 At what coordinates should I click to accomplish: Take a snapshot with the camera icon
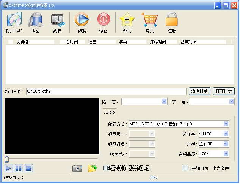[77, 168]
